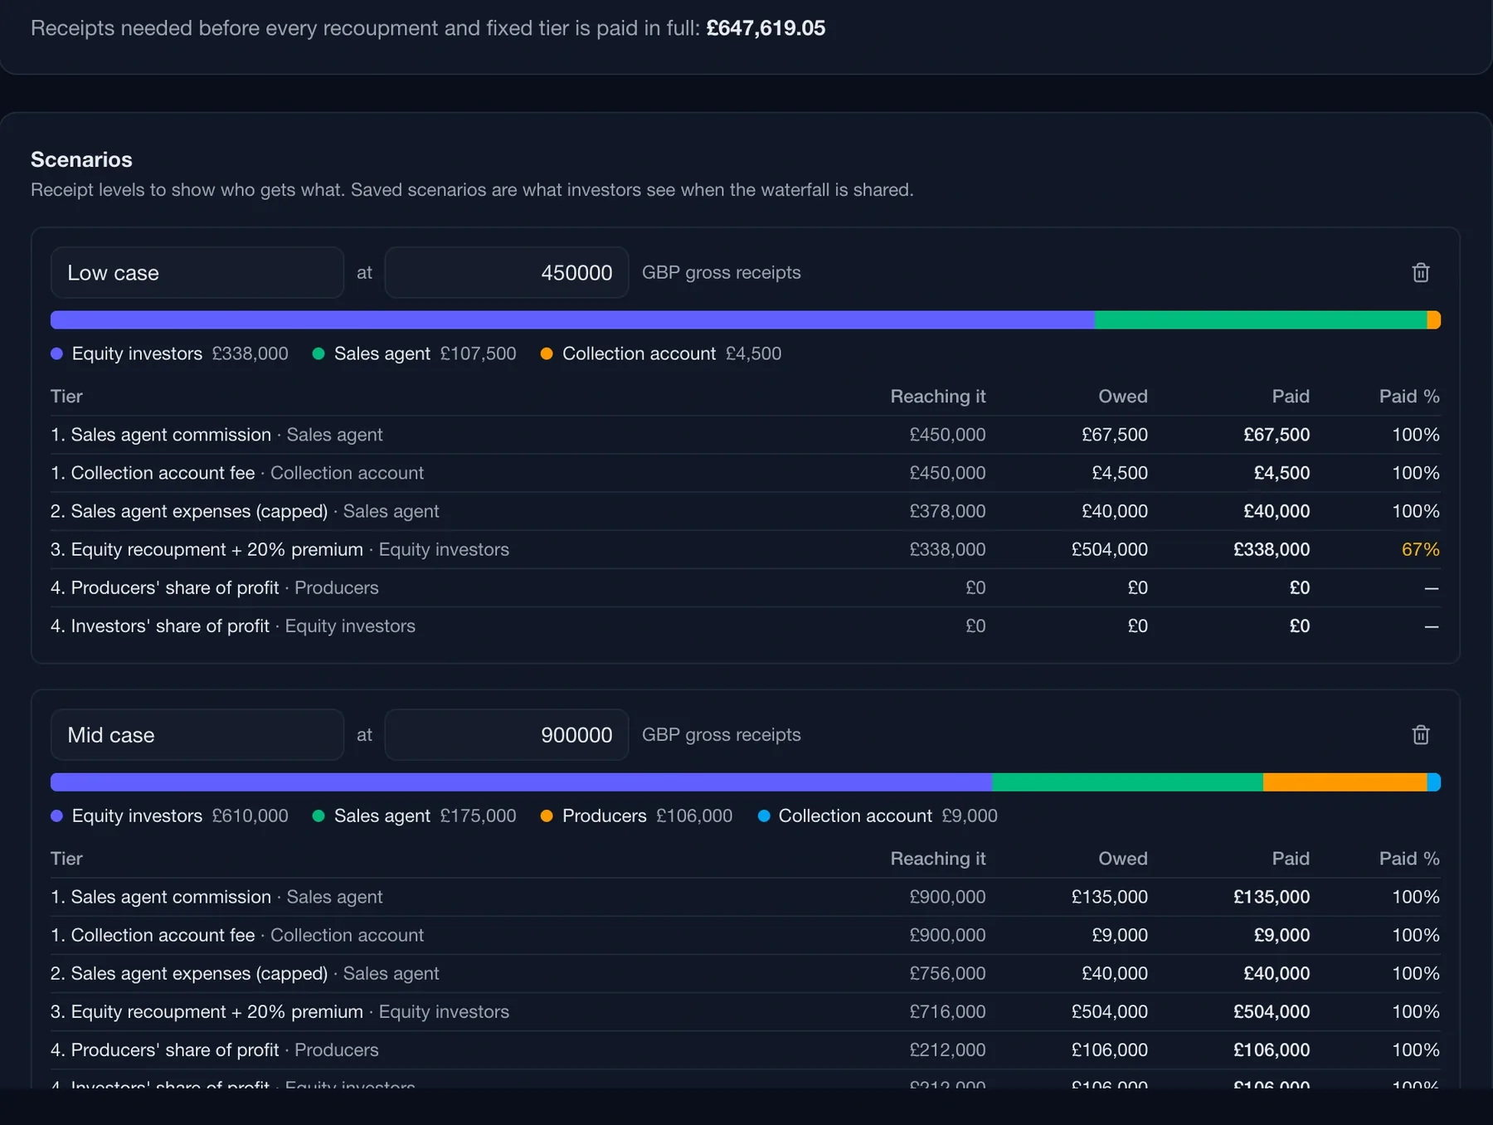This screenshot has height=1125, width=1493.
Task: Click Low case row 4. Investors' share of profit
Action: pos(745,626)
